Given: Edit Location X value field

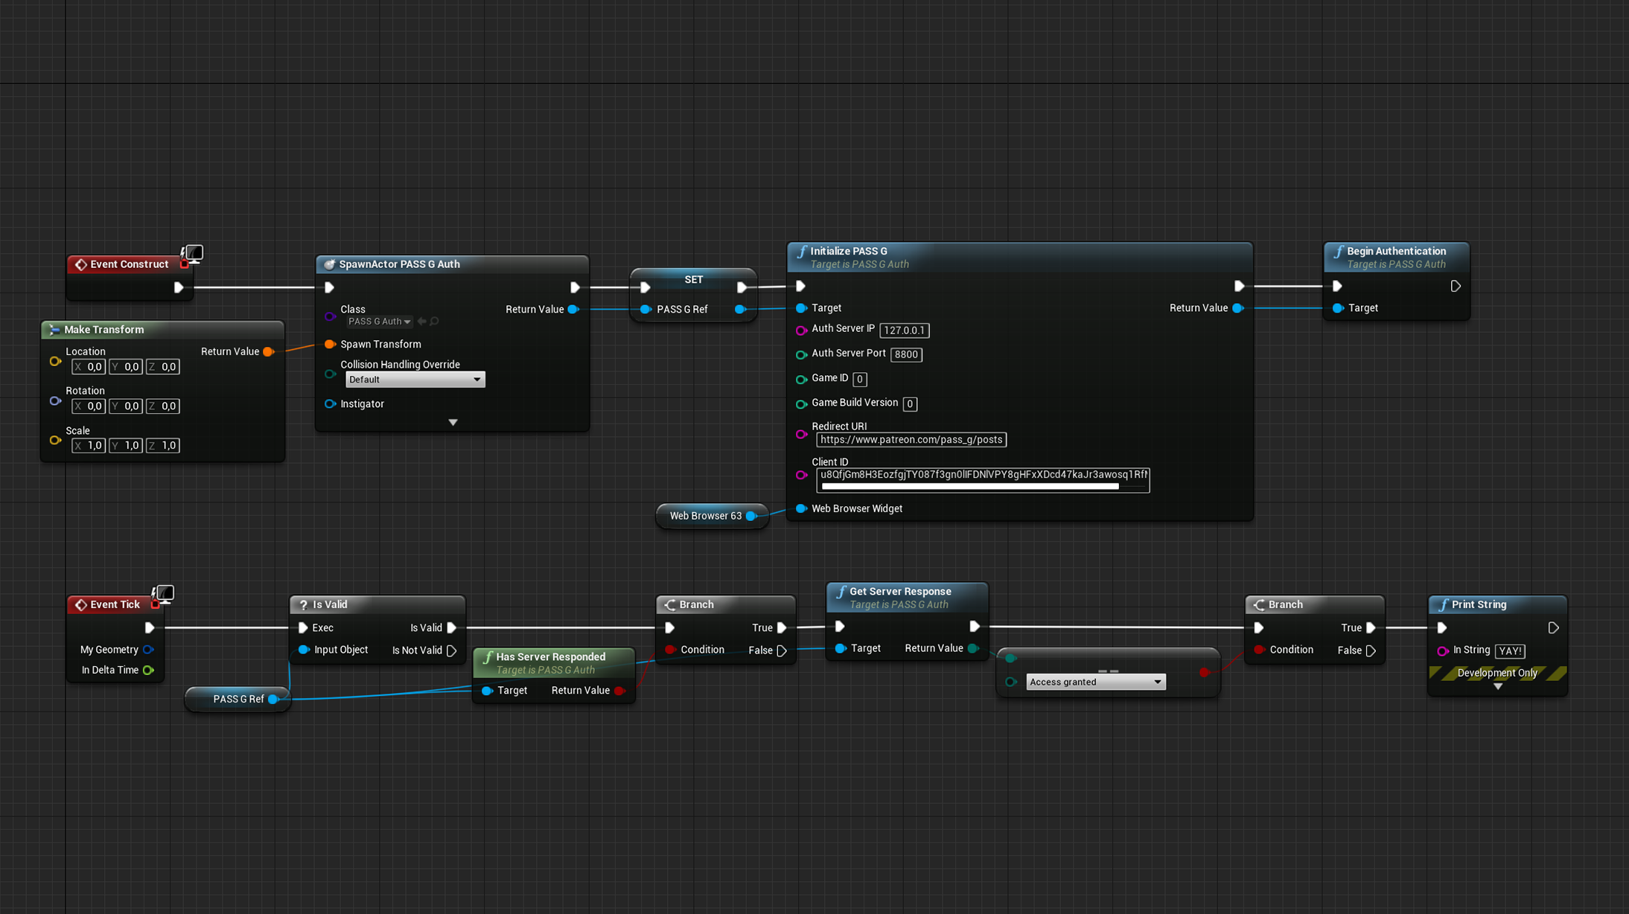Looking at the screenshot, I should [89, 367].
